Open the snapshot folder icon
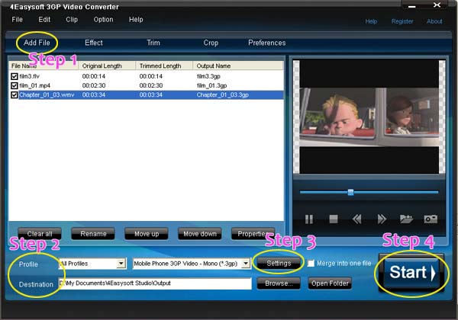Image resolution: width=458 pixels, height=320 pixels. (406, 219)
